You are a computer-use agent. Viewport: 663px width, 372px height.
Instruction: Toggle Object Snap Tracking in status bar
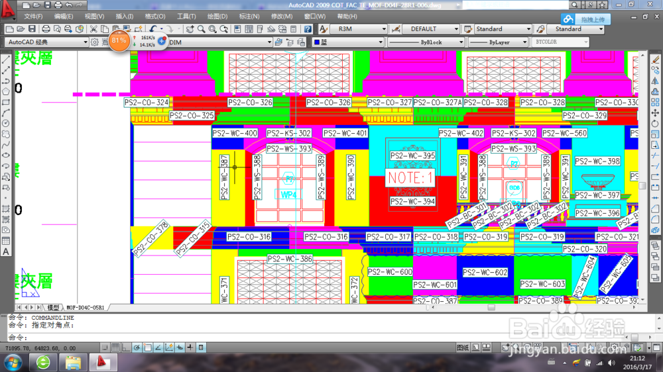(158, 348)
